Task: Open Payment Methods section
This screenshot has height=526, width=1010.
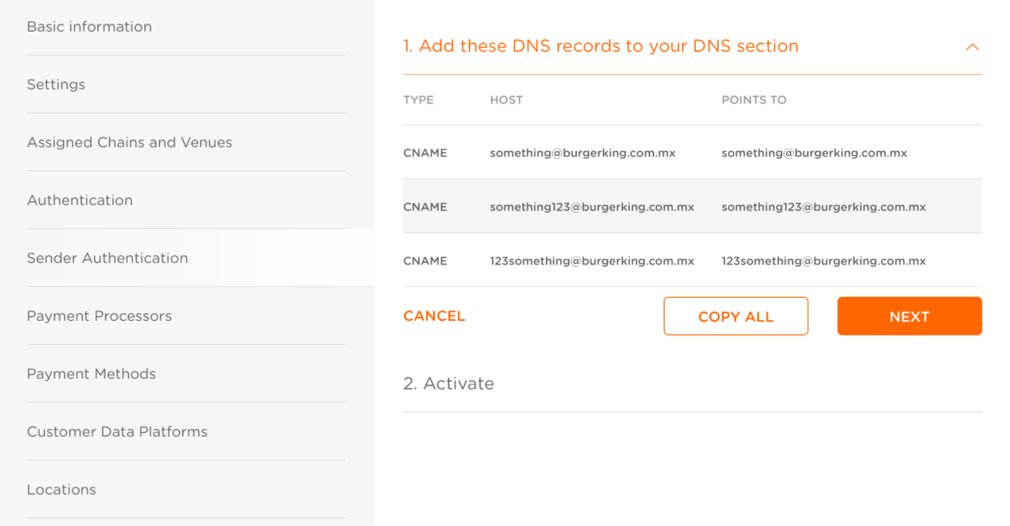Action: pos(92,373)
